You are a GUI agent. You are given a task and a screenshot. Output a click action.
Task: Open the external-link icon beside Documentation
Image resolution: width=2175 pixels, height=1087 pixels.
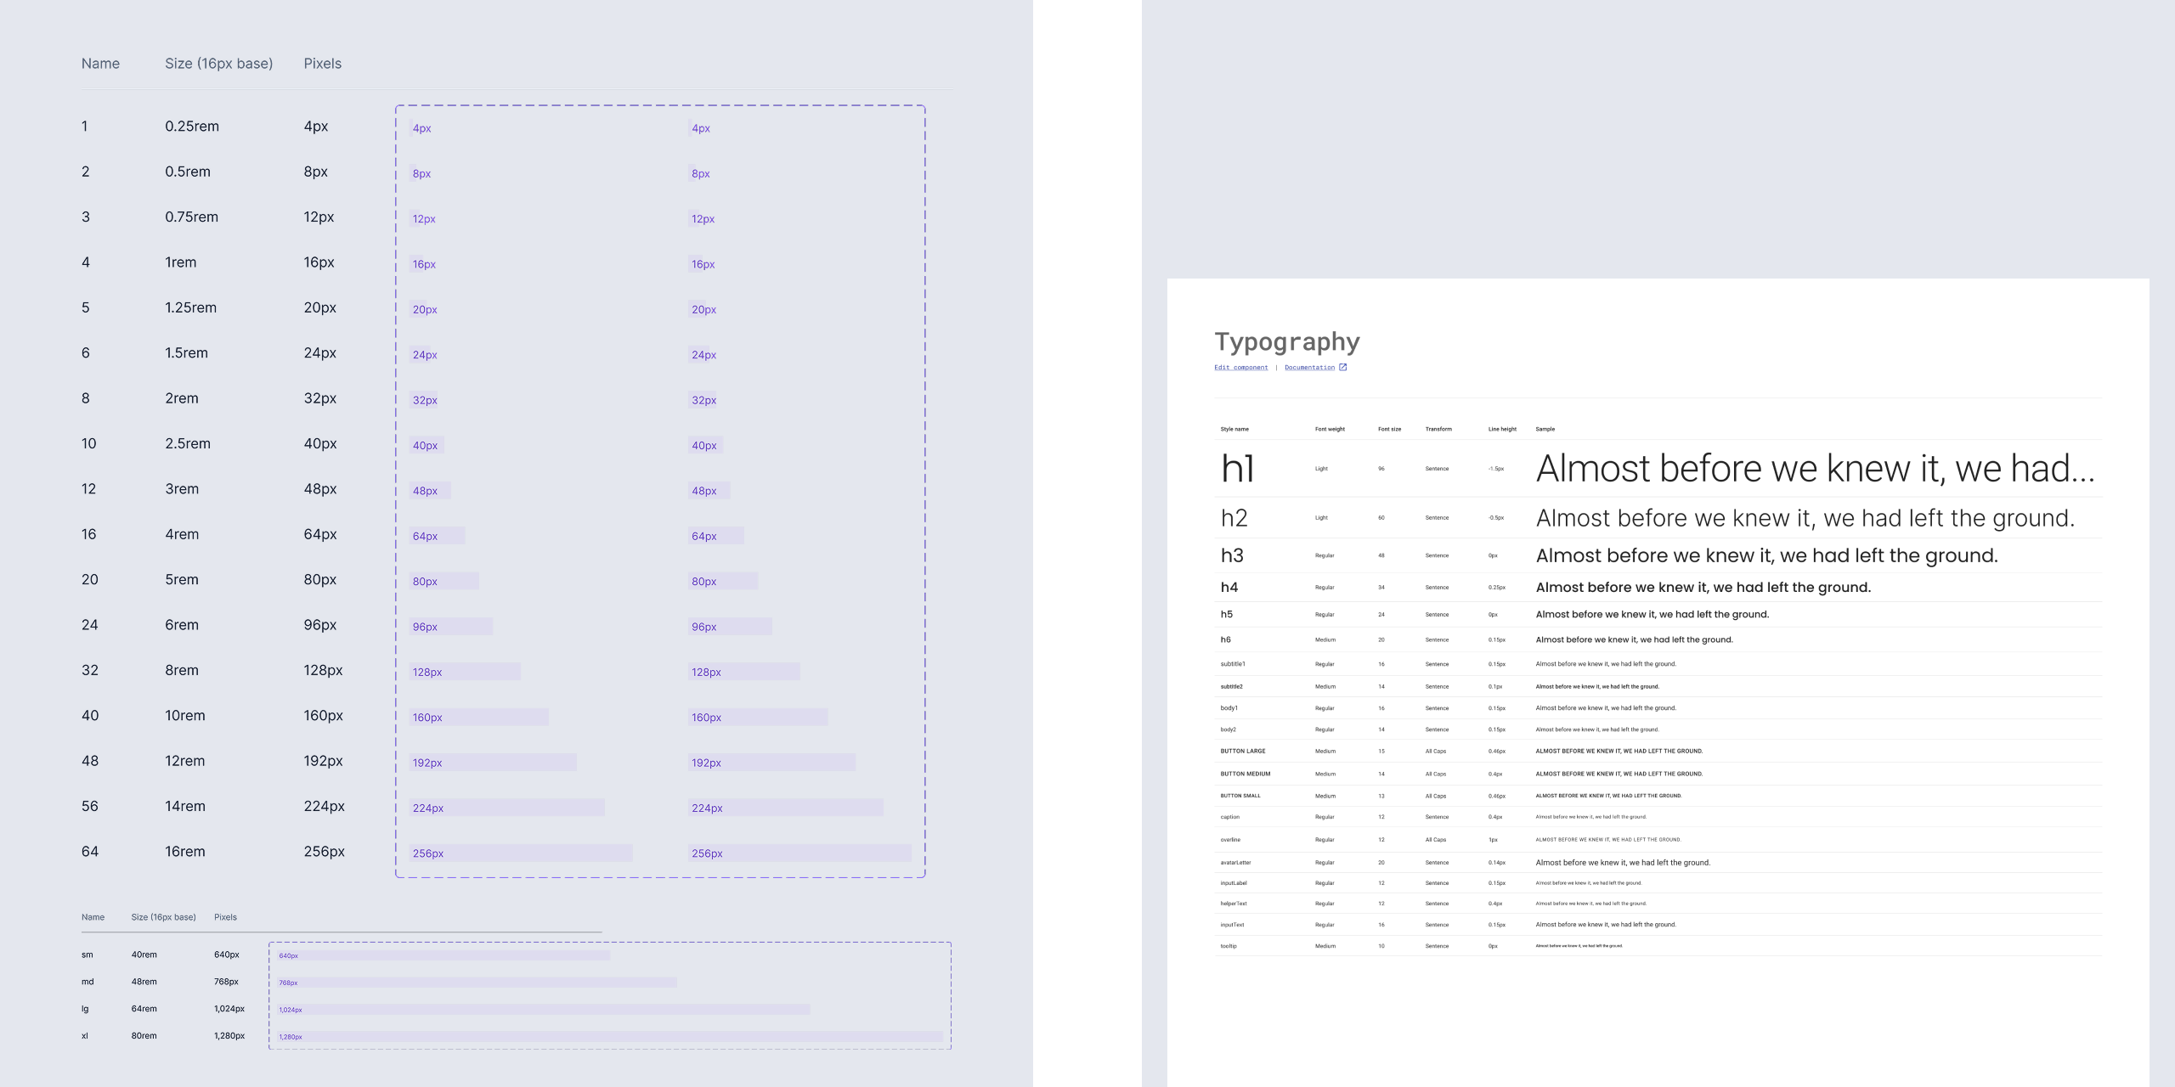pyautogui.click(x=1342, y=368)
